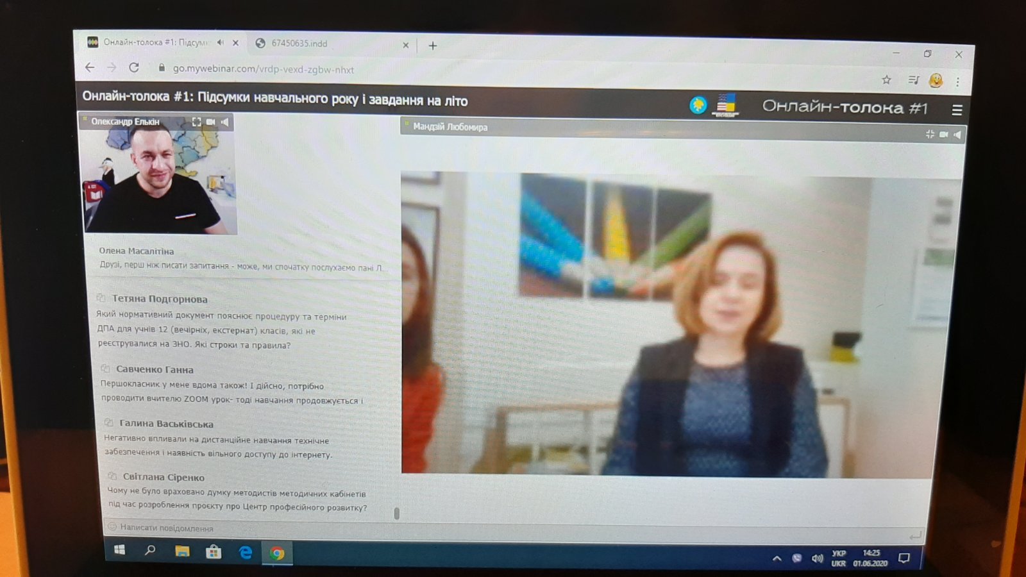The height and width of the screenshot is (577, 1026).
Task: Mute speaker in Олександр Елькін video panel
Action: pyautogui.click(x=225, y=122)
